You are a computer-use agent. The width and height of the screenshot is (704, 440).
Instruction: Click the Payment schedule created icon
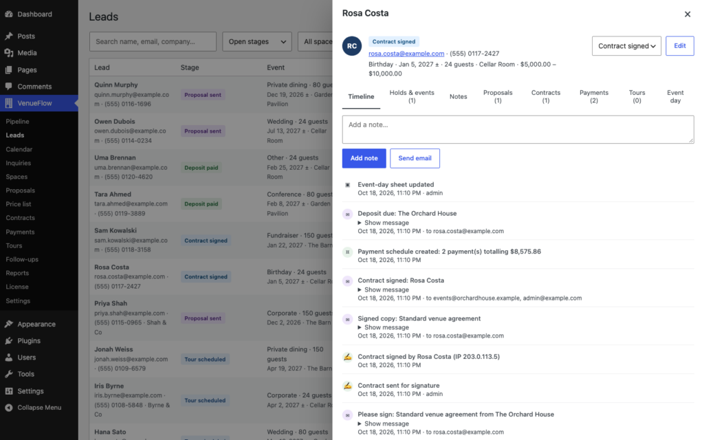point(347,252)
